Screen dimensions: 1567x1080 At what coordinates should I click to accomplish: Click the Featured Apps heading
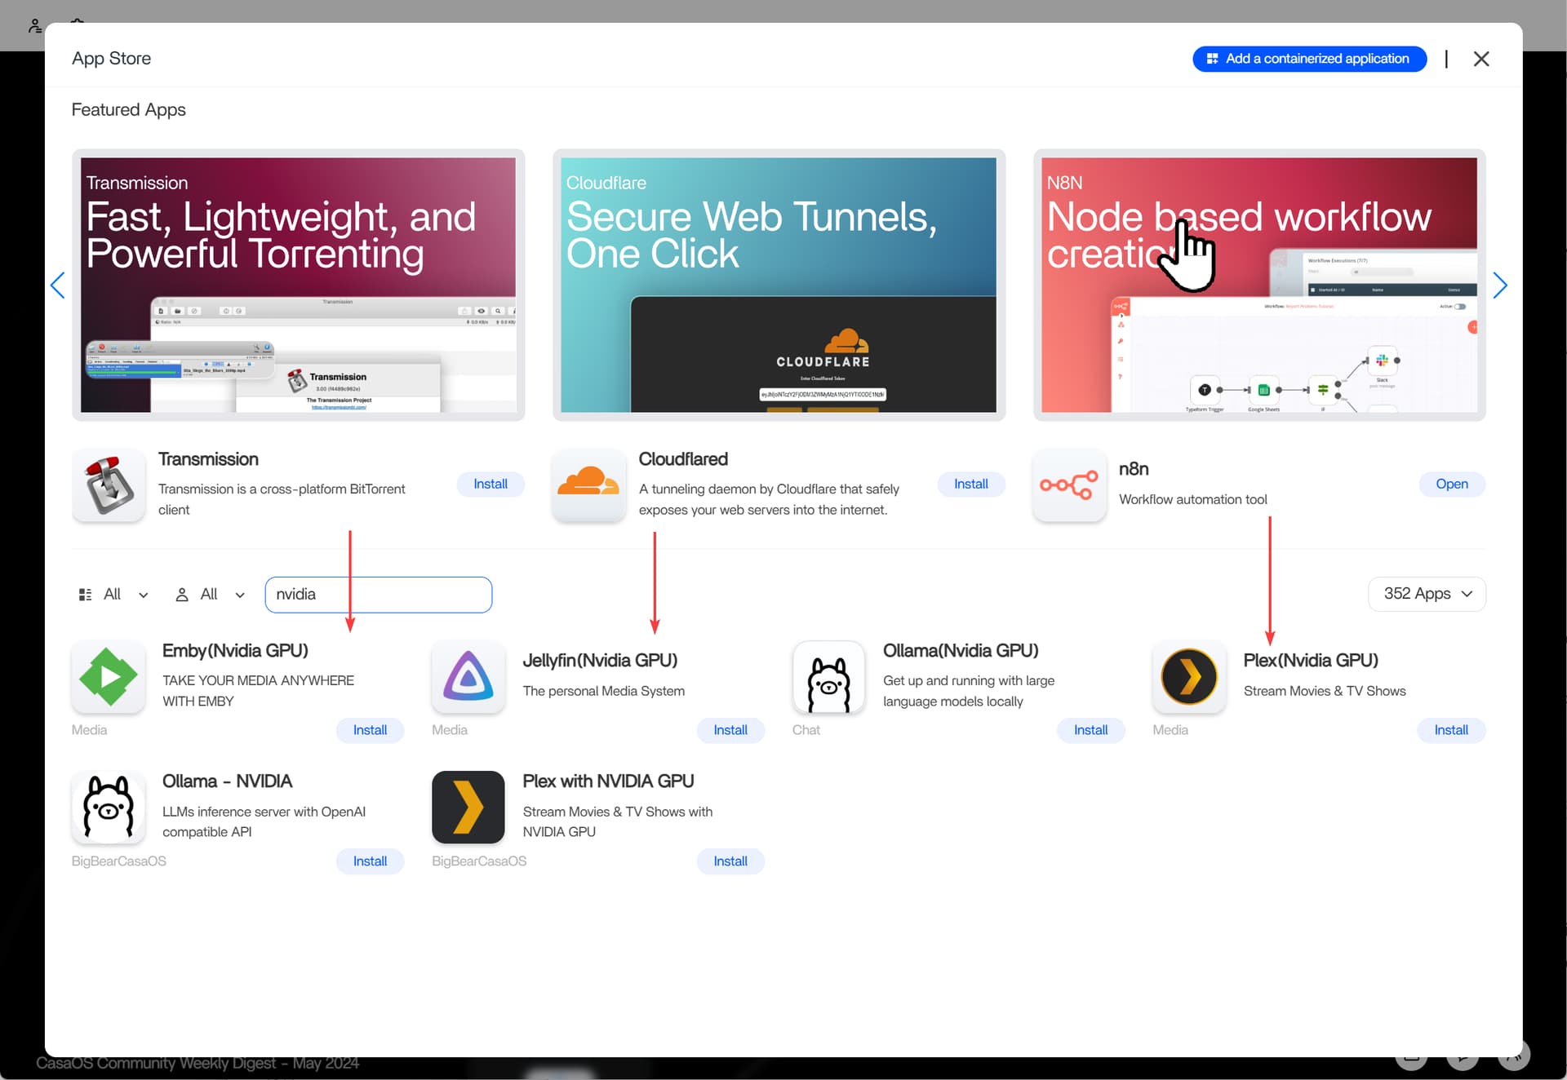129,110
